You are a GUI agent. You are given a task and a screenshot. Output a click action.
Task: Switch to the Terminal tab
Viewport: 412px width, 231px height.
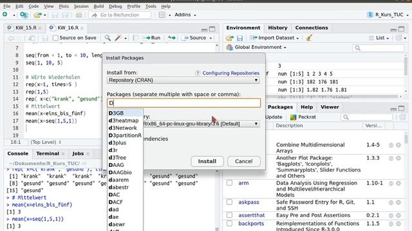pos(48,153)
